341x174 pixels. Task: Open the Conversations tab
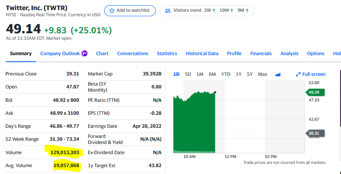(133, 54)
